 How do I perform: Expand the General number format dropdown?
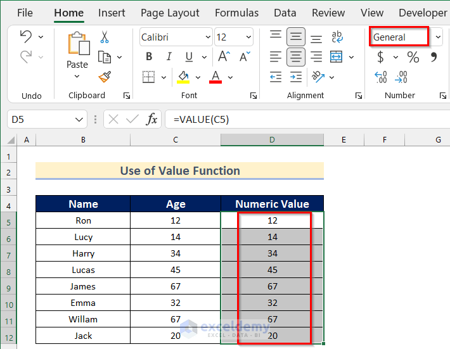coord(438,37)
